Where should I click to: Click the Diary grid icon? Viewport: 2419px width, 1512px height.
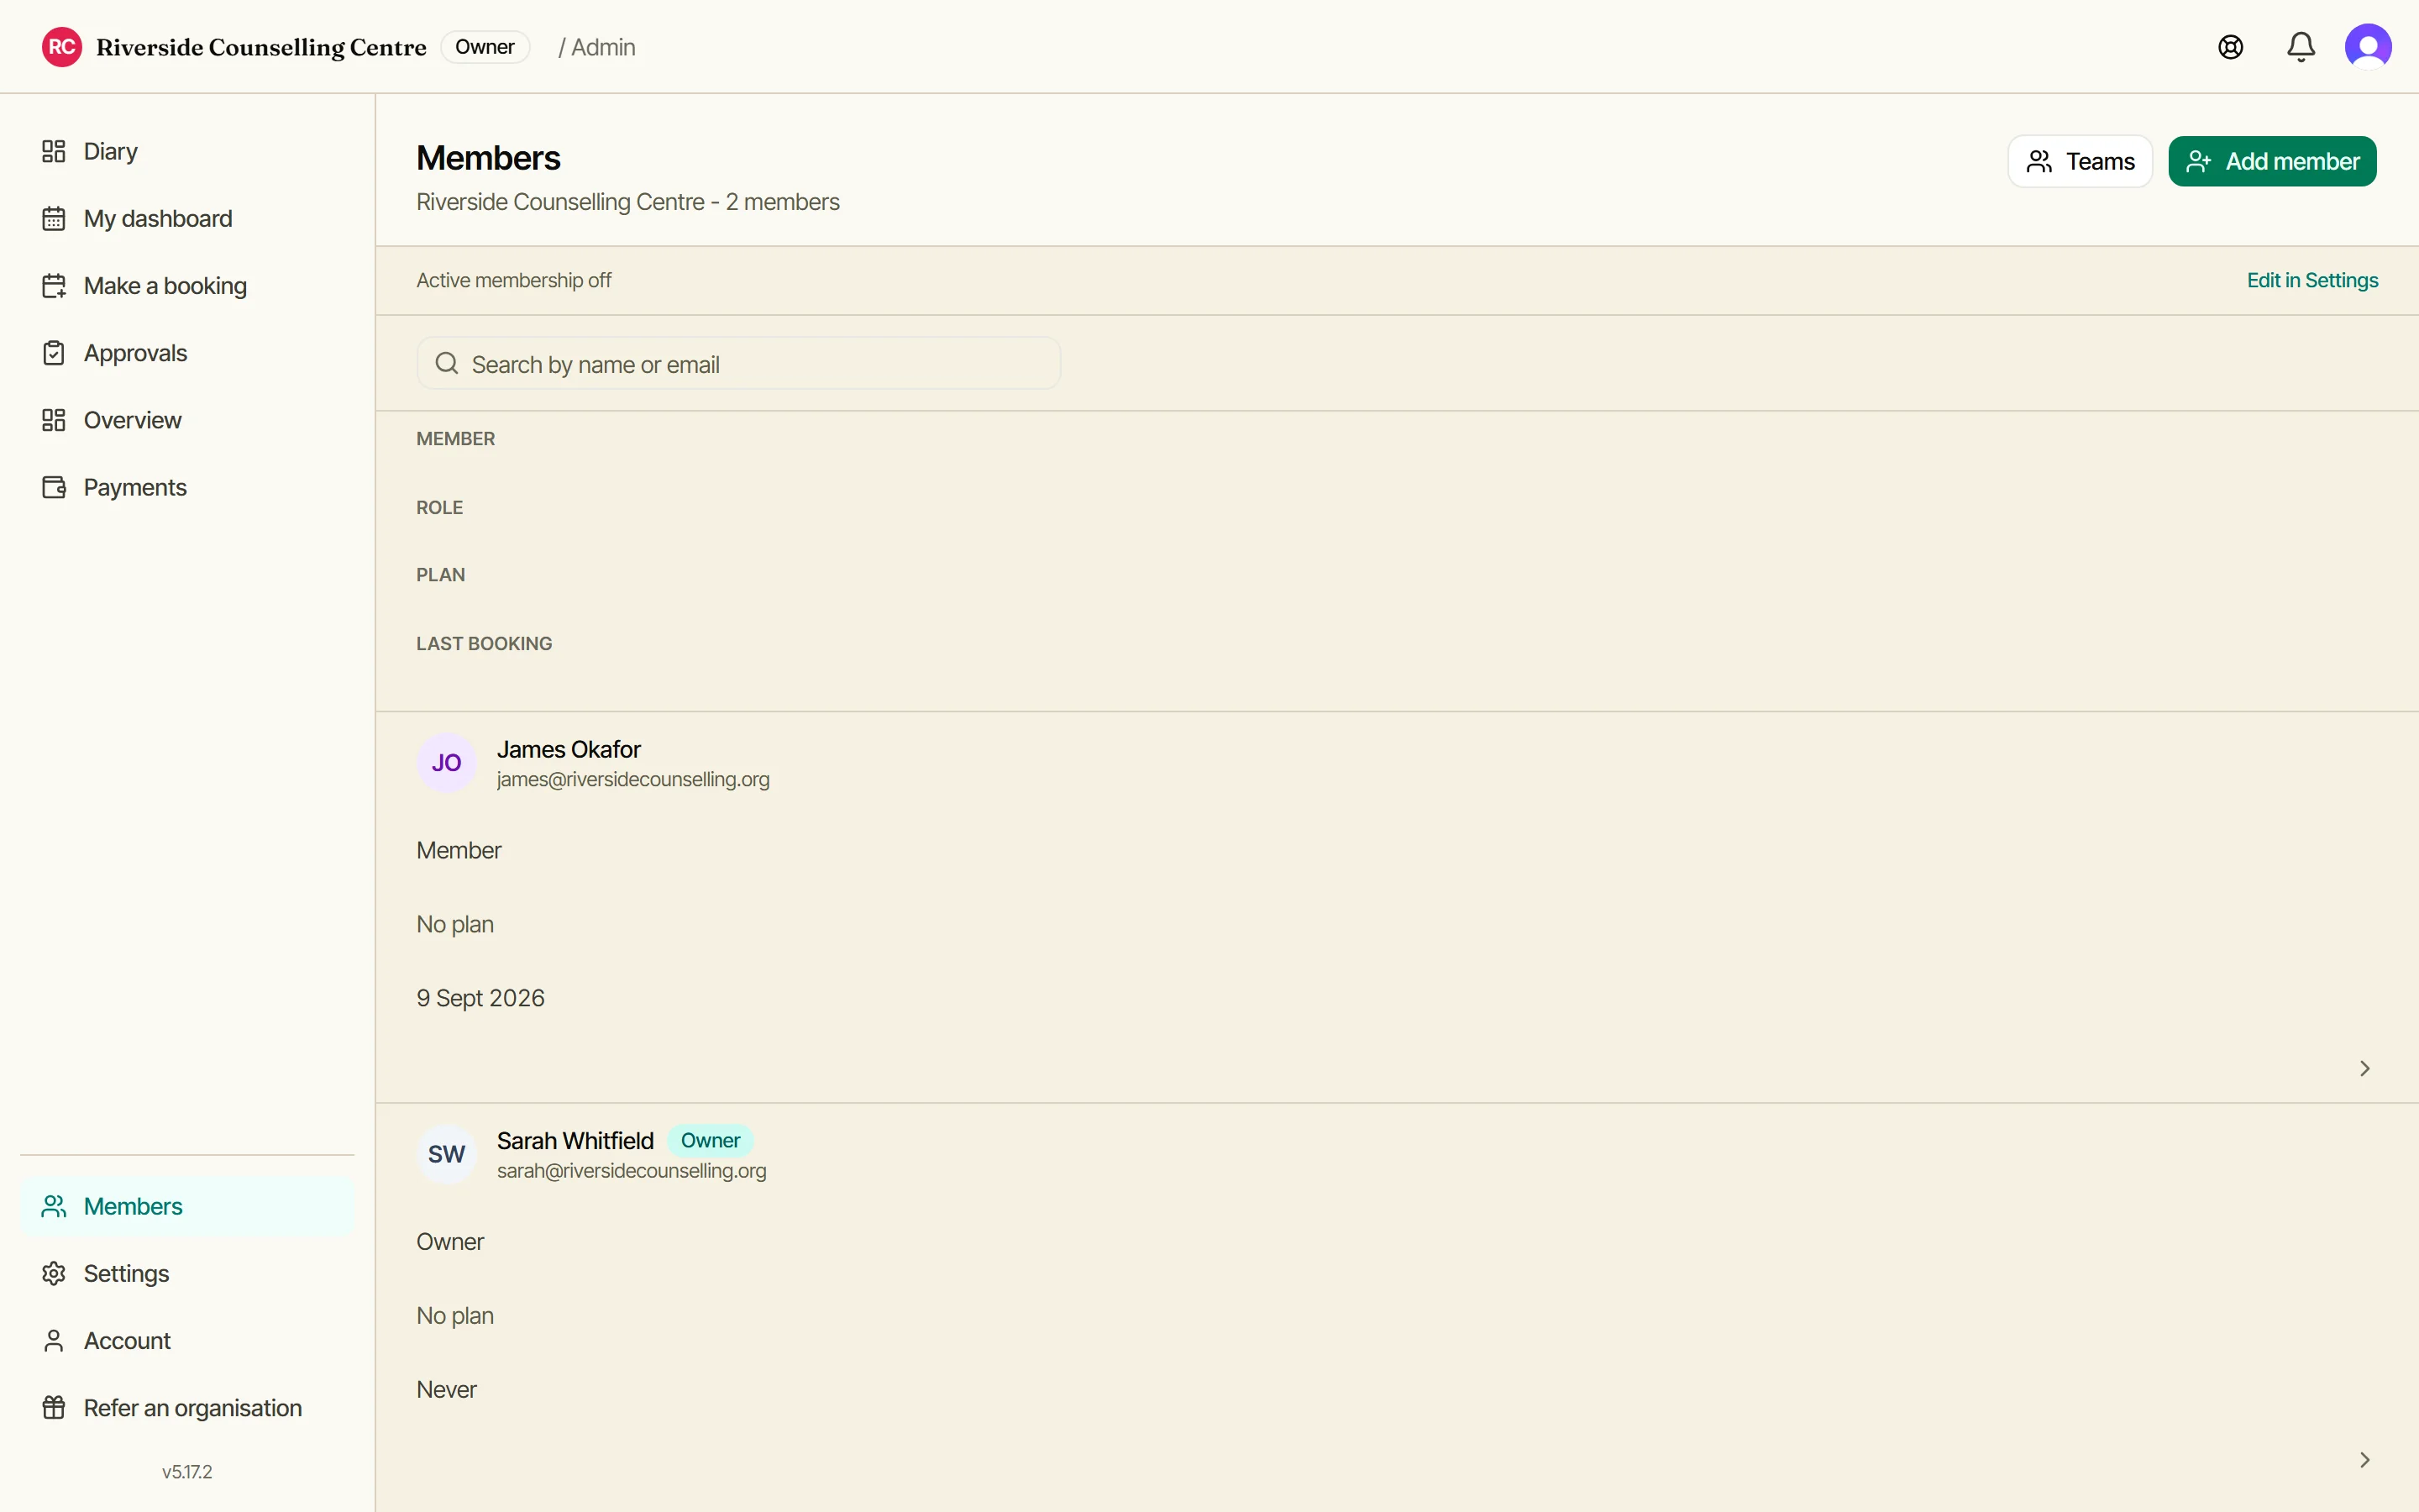[x=54, y=151]
